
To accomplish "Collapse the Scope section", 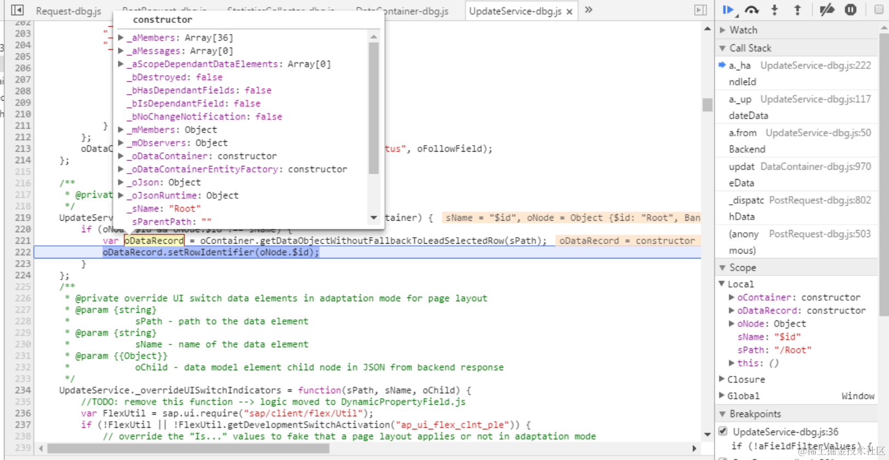I will pos(723,268).
